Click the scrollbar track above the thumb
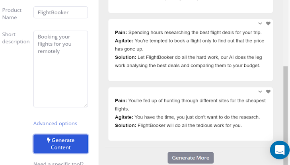Image resolution: width=290 pixels, height=165 pixels. 286,33
